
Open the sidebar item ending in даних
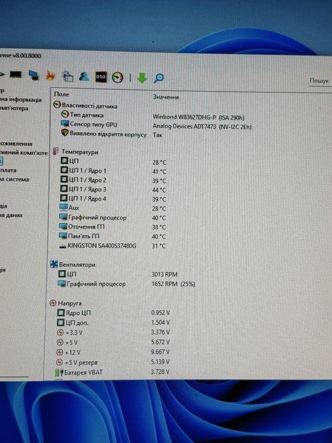(11, 215)
